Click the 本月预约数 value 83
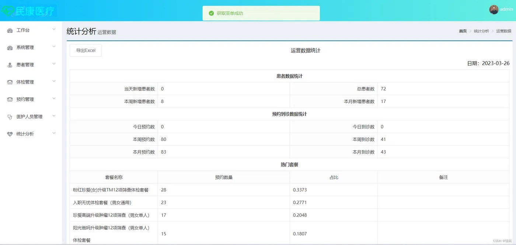 point(164,152)
